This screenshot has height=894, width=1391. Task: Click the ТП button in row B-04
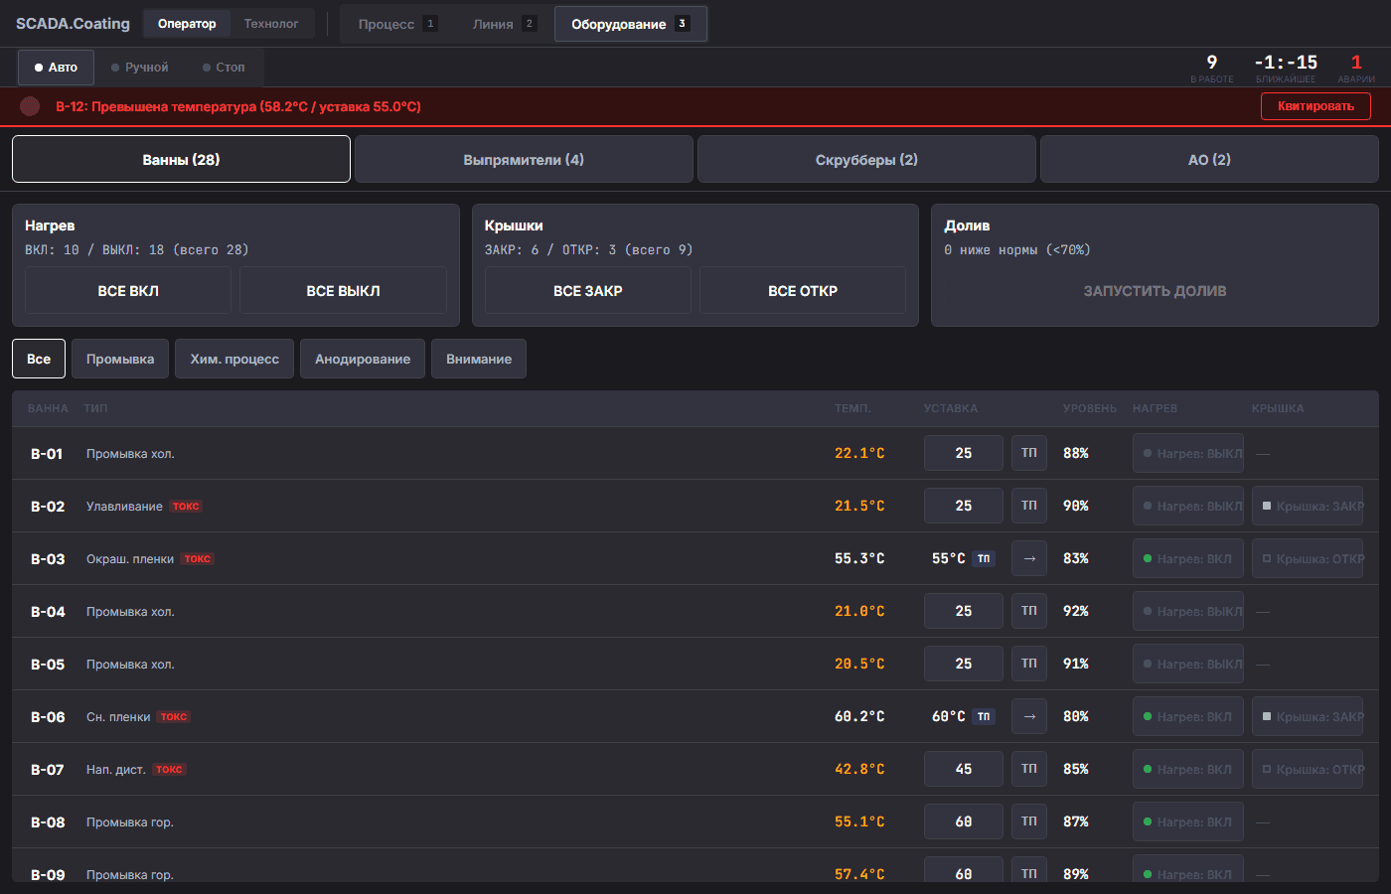tap(1028, 611)
